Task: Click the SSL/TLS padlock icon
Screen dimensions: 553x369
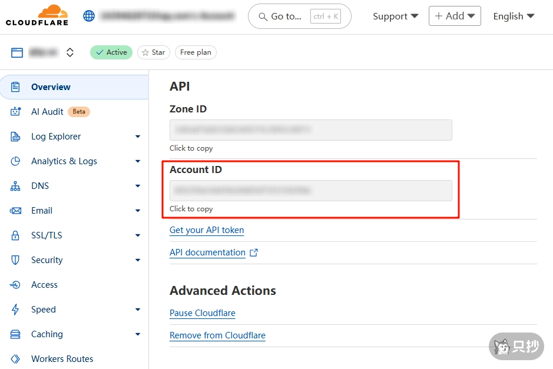Action: pos(16,235)
